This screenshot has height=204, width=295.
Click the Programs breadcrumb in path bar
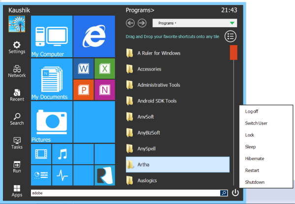[x=166, y=23]
